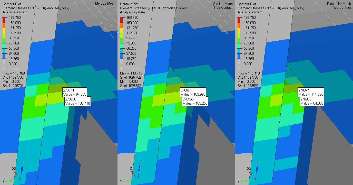
Task: Click legend value 150.000 in Similar Mesh panel
Action: tap(132, 23)
